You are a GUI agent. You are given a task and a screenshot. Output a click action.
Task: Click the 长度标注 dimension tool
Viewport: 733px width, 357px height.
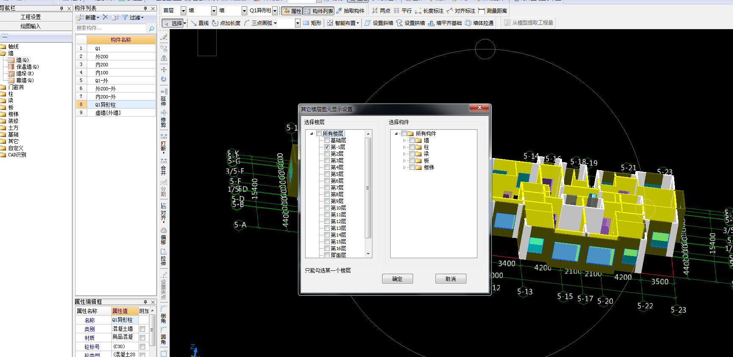pos(429,11)
